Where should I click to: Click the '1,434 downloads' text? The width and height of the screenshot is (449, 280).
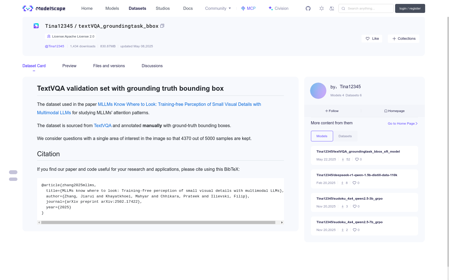point(83,46)
